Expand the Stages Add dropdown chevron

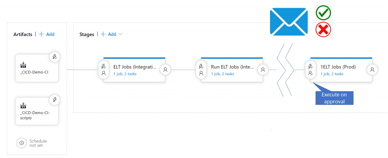(x=120, y=34)
